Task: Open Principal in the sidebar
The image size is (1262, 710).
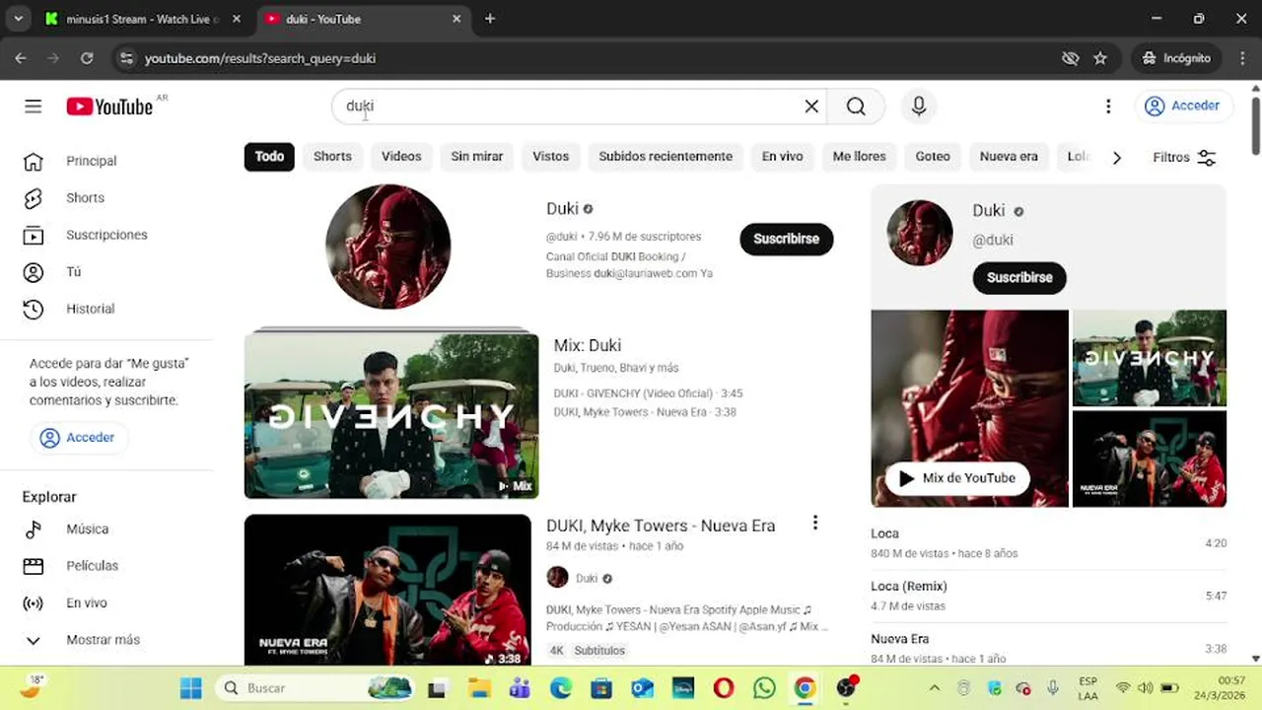Action: click(91, 161)
